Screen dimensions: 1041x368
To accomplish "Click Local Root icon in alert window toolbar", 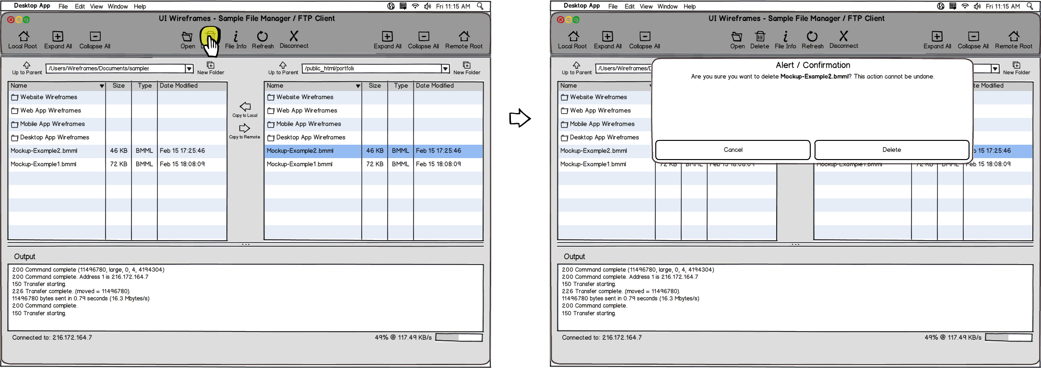I will point(573,36).
